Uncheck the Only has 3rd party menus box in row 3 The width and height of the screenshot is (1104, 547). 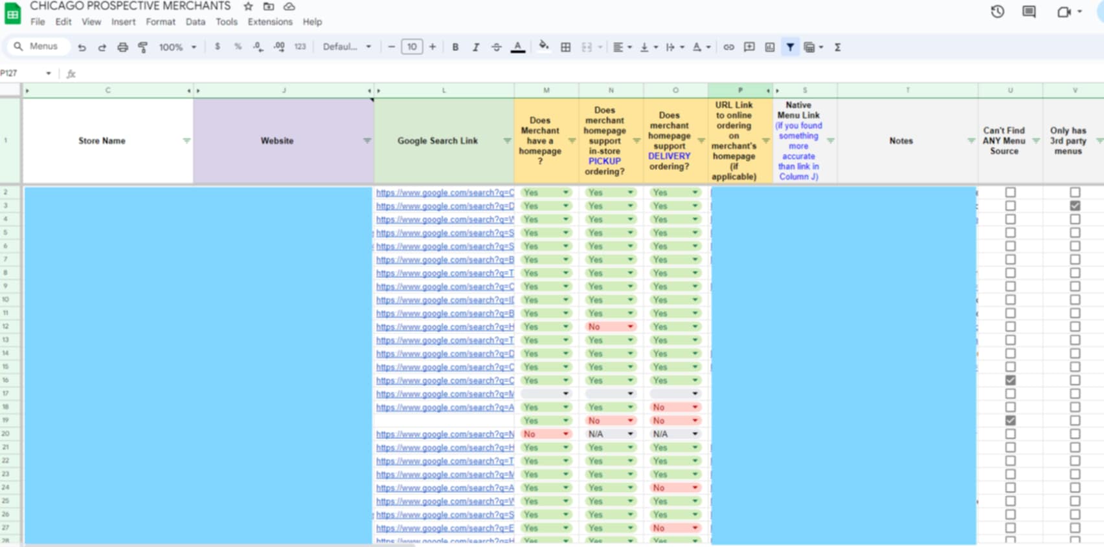click(x=1075, y=206)
